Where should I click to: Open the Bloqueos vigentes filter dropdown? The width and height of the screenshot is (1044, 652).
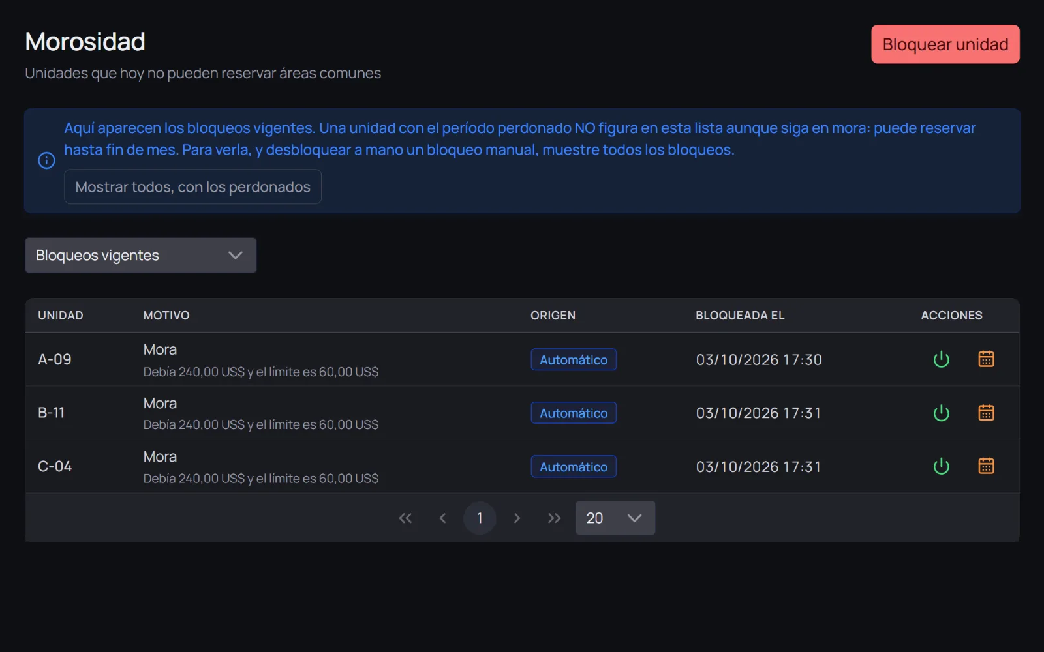pyautogui.click(x=140, y=255)
